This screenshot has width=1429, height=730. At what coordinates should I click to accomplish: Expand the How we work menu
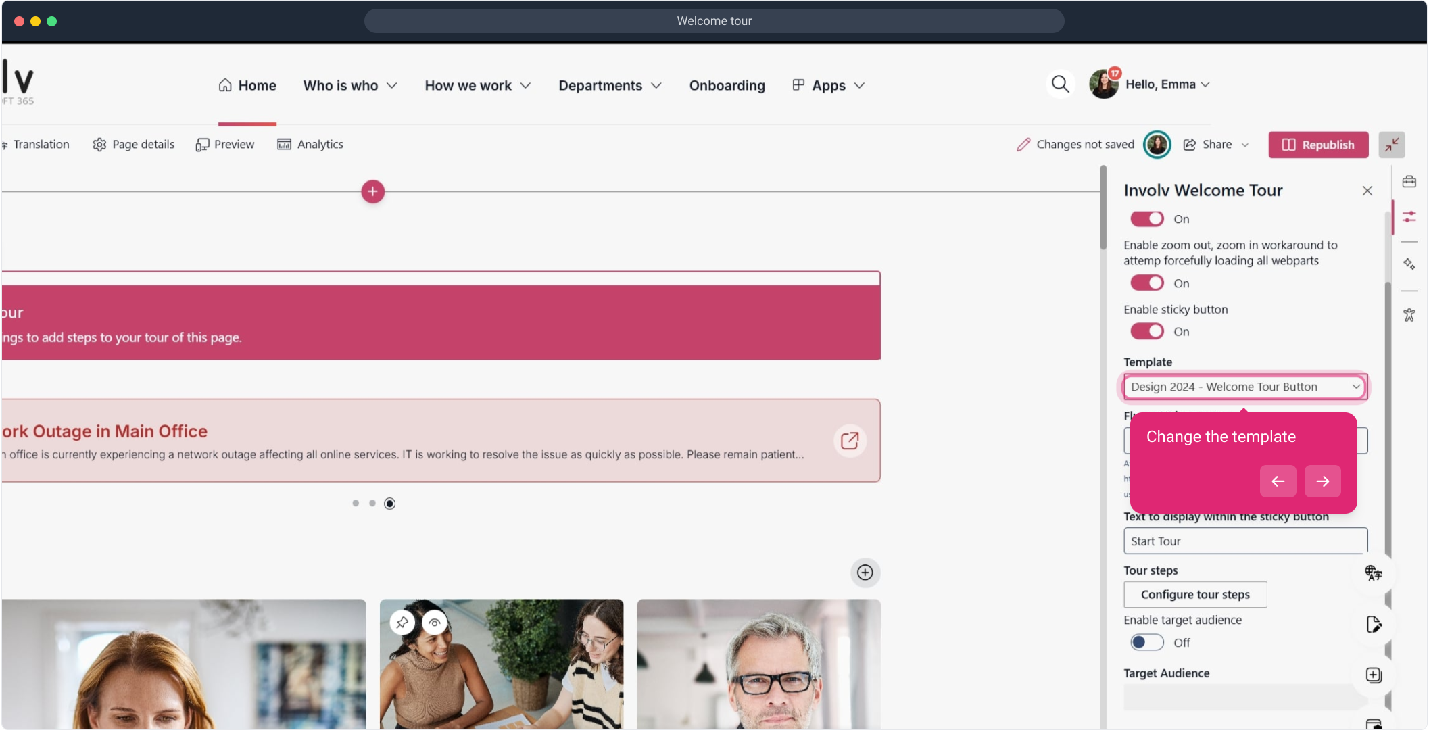tap(477, 86)
